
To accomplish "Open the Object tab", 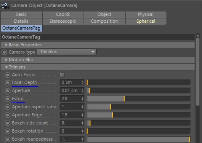I will click(x=104, y=14).
